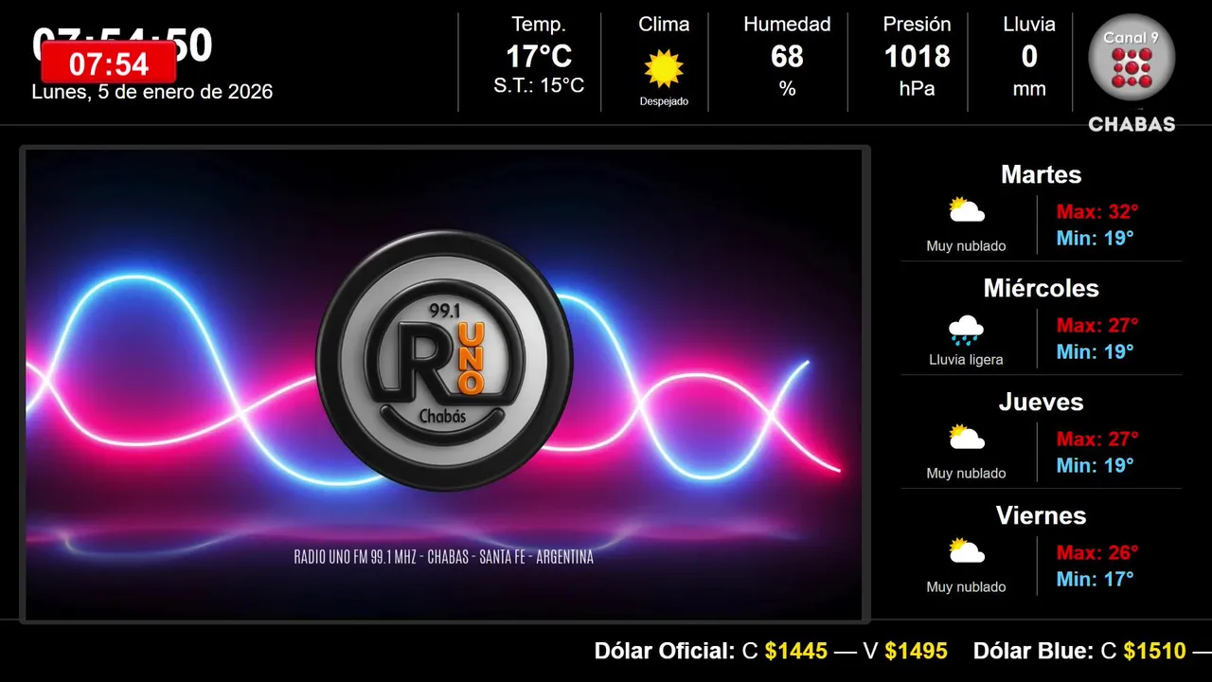Click Miércoles light rain icon
This screenshot has height=682, width=1212.
(x=966, y=330)
